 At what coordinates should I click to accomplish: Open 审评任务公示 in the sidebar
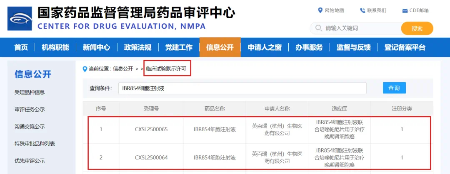coord(30,110)
